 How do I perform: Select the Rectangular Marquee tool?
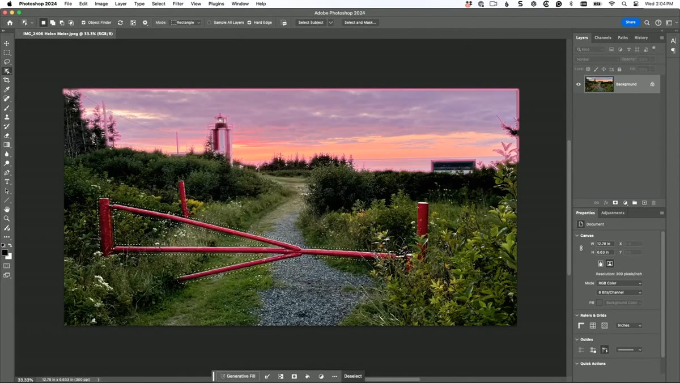click(x=7, y=52)
